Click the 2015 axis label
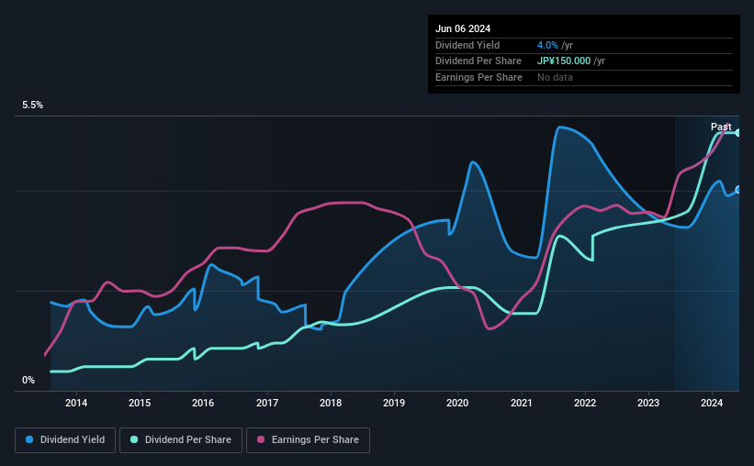Image resolution: width=754 pixels, height=466 pixels. 140,403
